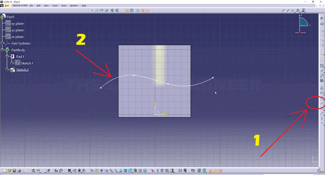Select the Spline tool in right toolbar
The width and height of the screenshot is (325, 175).
[322, 103]
